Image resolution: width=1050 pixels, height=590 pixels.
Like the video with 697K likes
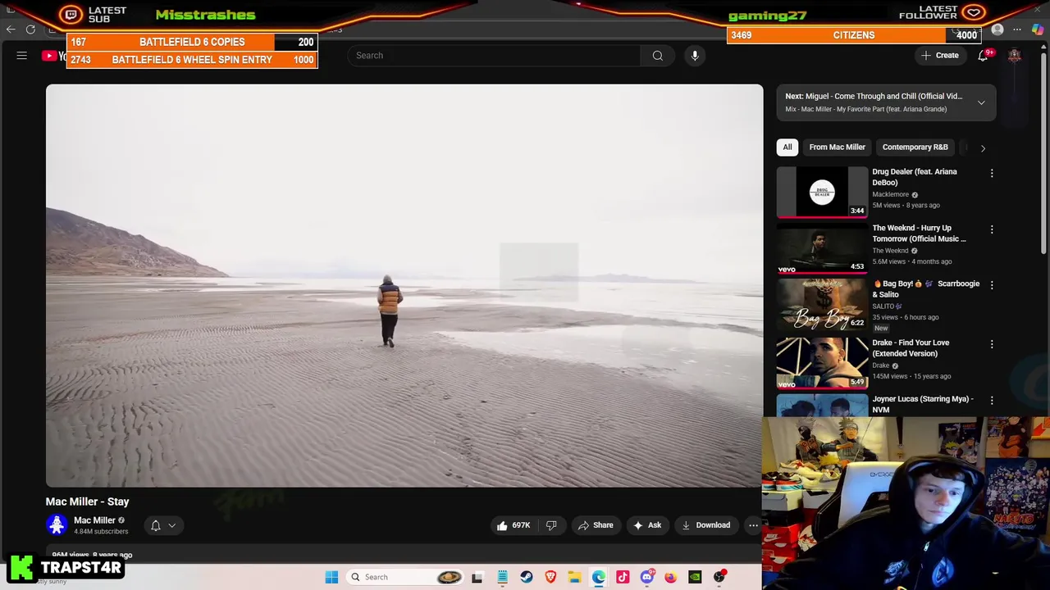[514, 525]
